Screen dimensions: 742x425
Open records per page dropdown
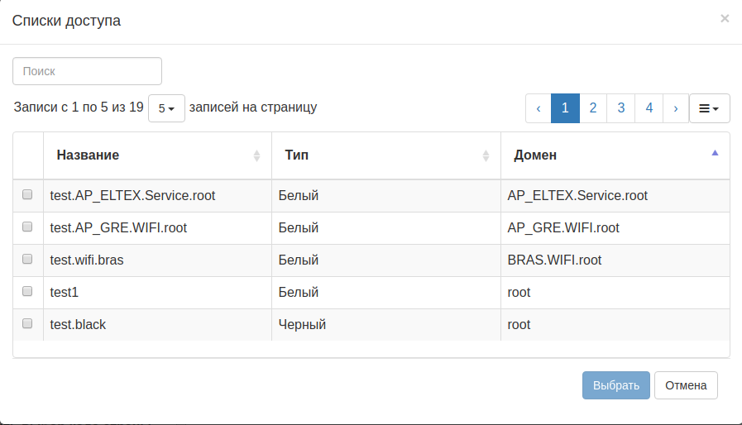pos(166,108)
